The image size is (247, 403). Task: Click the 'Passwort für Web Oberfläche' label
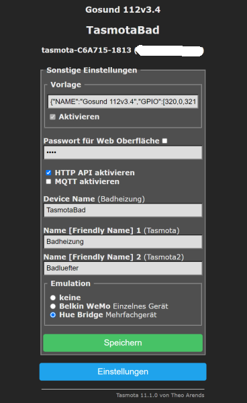101,141
